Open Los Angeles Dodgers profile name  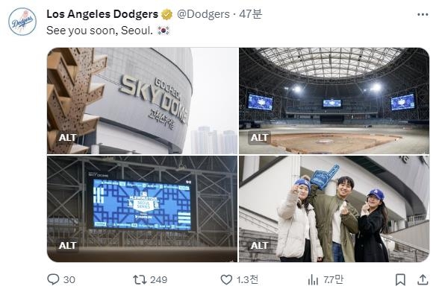click(102, 14)
